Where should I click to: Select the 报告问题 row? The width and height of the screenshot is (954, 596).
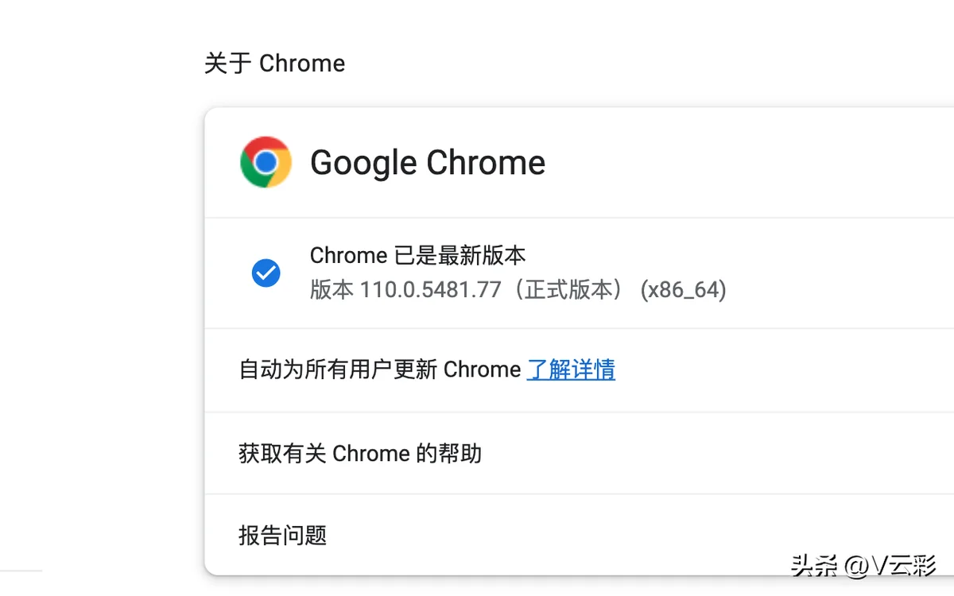point(579,535)
